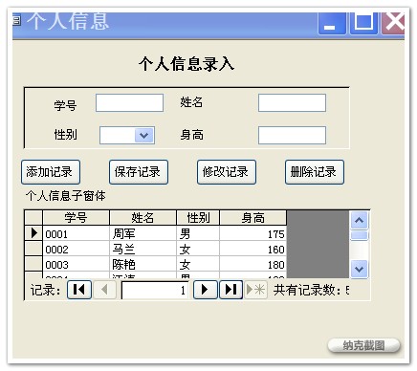Click cell with 学号 0003
This screenshot has width=417, height=371.
(76, 264)
